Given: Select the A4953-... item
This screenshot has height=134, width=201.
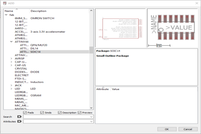Looking at the screenshot, I should 21,28.
